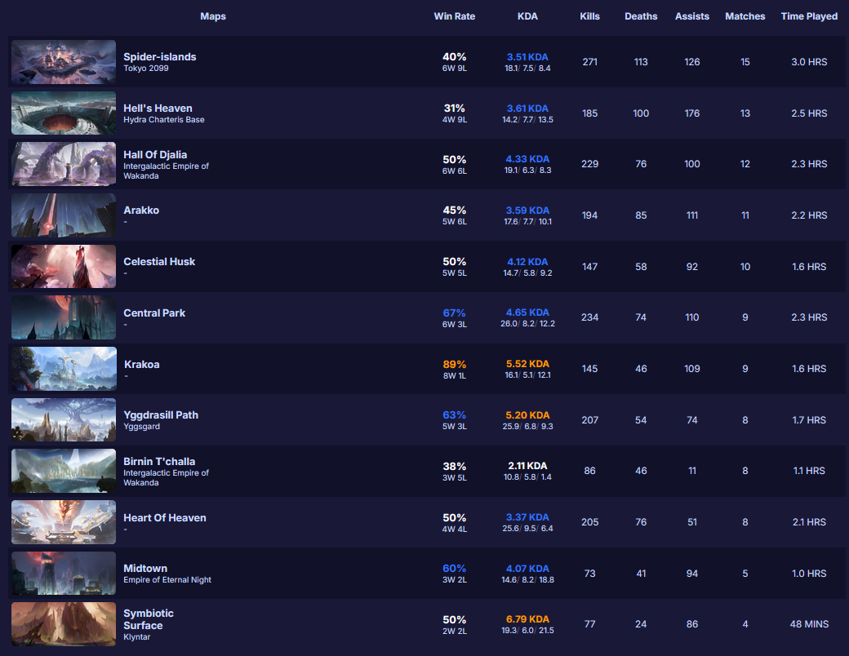This screenshot has width=849, height=656.
Task: Click the Birnin T'challa map name
Action: click(159, 462)
